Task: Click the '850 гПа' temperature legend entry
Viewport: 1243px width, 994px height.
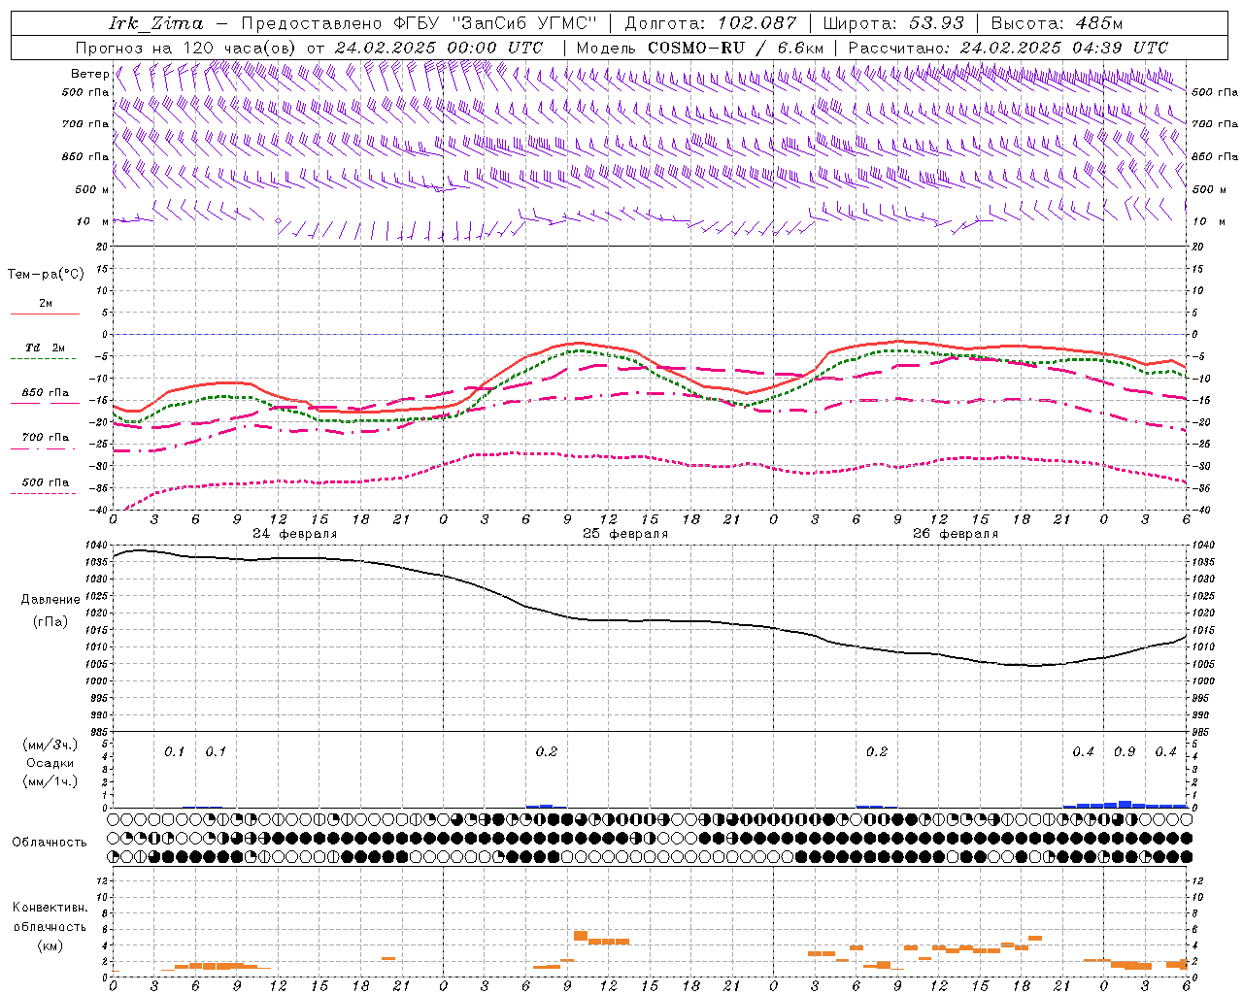Action: [46, 393]
